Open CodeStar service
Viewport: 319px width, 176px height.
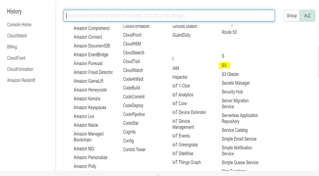point(131,123)
